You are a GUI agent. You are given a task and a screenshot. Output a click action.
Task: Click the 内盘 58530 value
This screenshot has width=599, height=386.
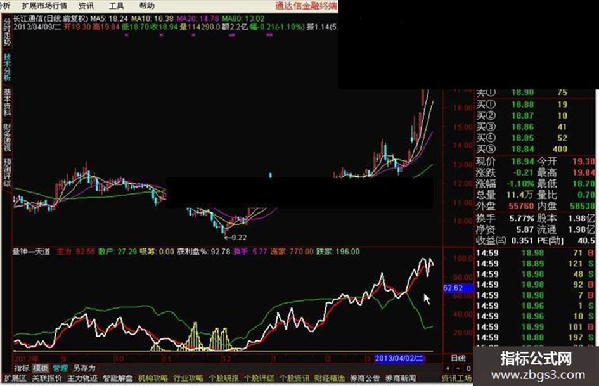pos(583,205)
